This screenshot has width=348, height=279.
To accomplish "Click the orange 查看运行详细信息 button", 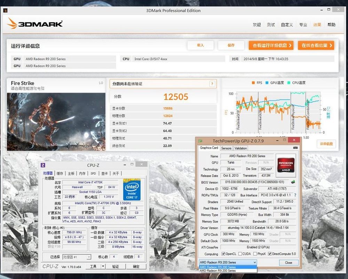I will pos(271,45).
